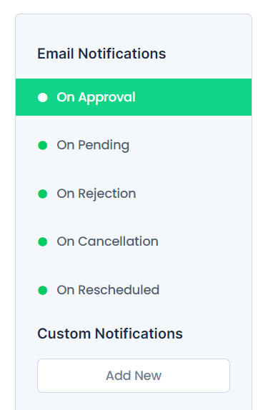268x410 pixels.
Task: Click the 'Approval' word in the highlighted row
Action: tap(106, 98)
